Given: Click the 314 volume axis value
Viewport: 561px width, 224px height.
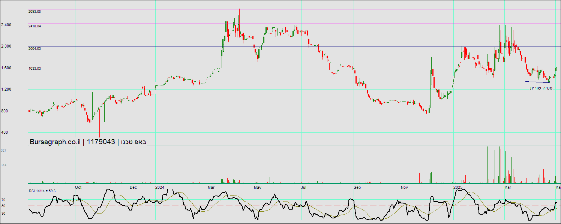Looking at the screenshot, I should click(x=3, y=165).
